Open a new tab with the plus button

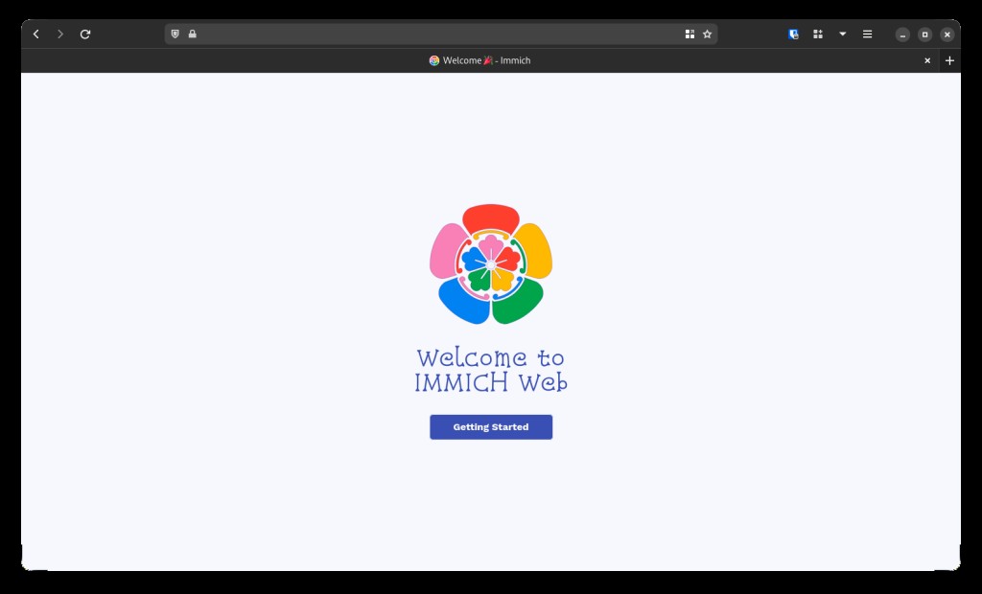click(949, 60)
